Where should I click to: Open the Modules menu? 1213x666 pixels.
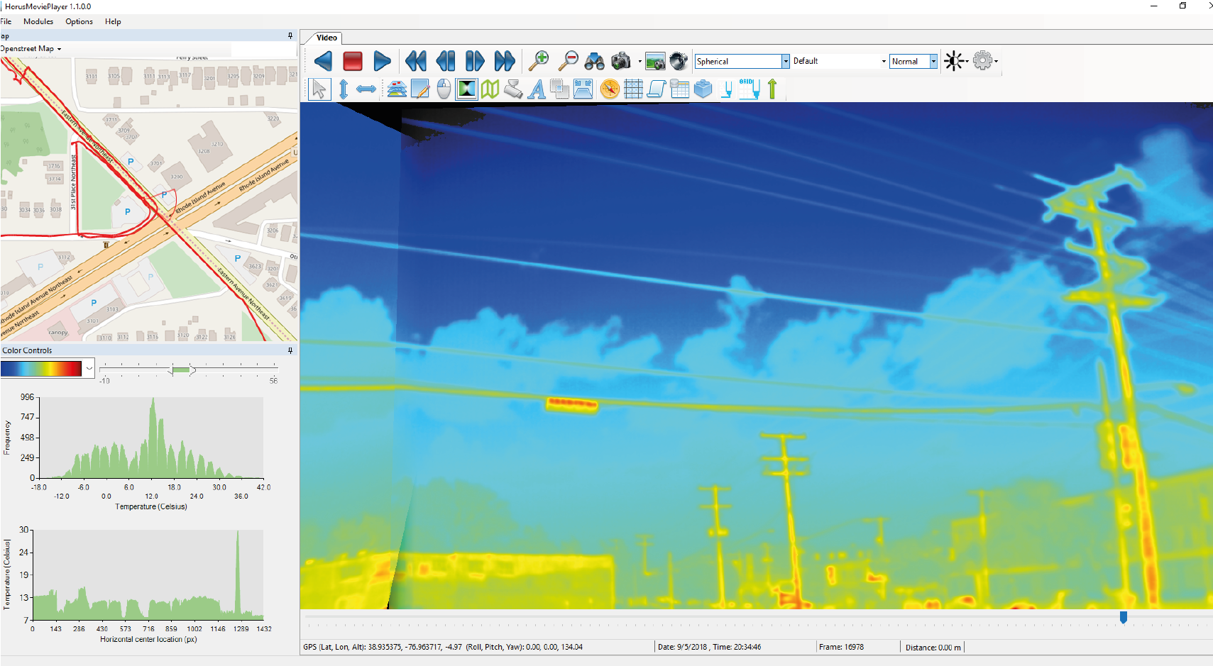pyautogui.click(x=38, y=21)
